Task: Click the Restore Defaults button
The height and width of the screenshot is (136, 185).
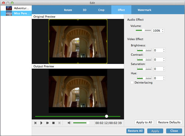Action: point(169,122)
